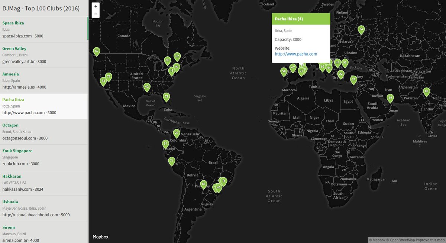Select map marker number 95

pyautogui.click(x=168, y=61)
